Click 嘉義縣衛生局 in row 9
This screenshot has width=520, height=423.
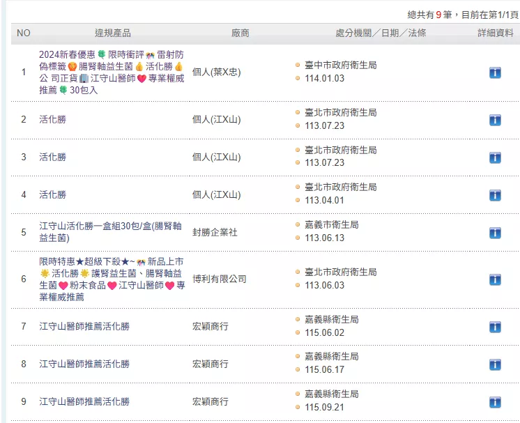point(332,394)
